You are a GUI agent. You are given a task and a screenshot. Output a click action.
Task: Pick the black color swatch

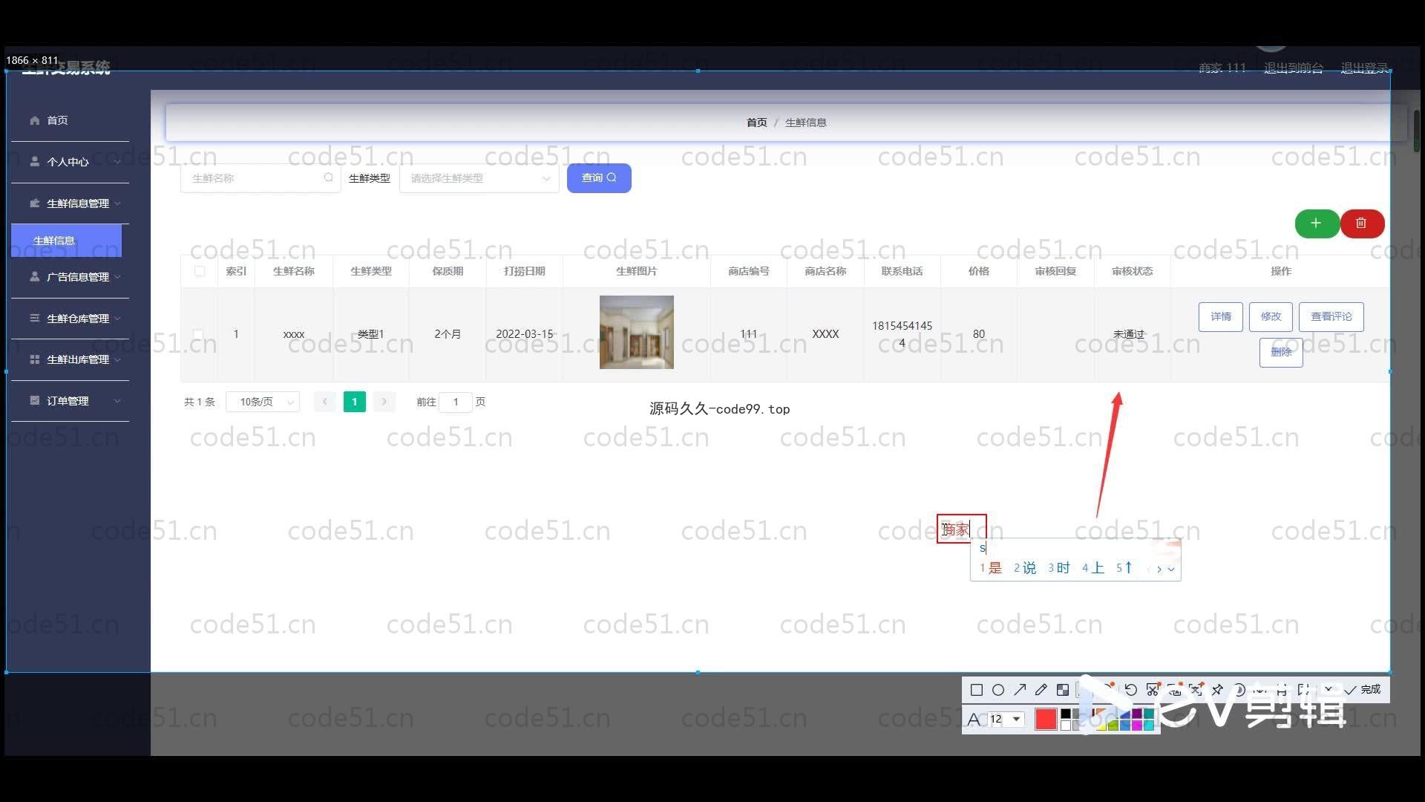[1066, 714]
